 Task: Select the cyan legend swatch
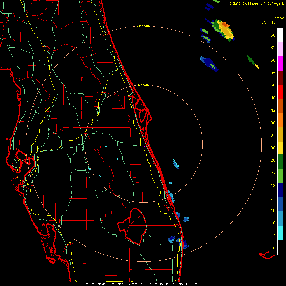[x=281, y=233]
